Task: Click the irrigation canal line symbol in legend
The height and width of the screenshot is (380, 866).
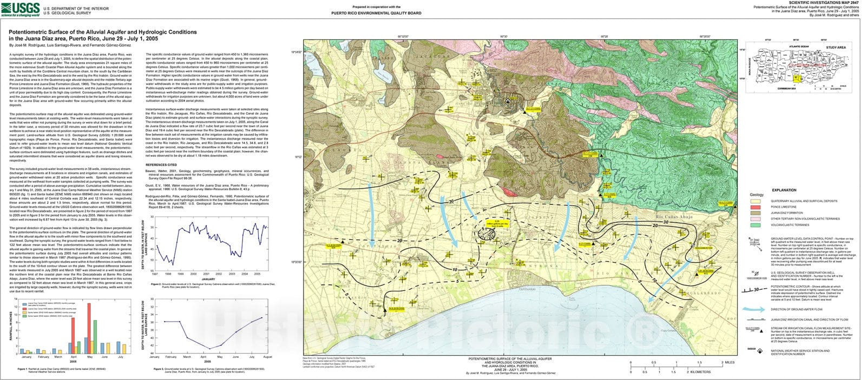Action: (x=757, y=320)
